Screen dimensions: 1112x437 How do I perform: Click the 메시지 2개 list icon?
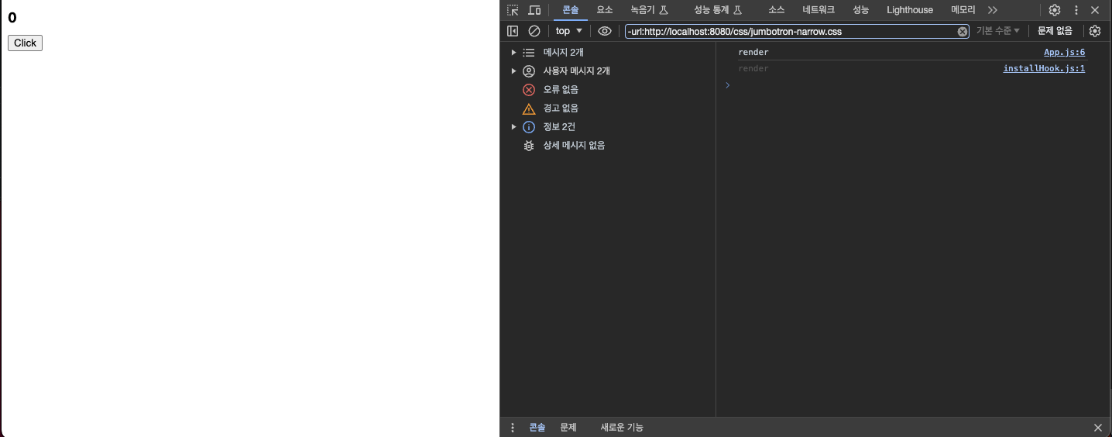tap(529, 53)
